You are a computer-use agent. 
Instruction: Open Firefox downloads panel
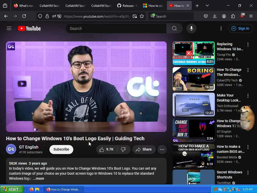click(x=215, y=16)
